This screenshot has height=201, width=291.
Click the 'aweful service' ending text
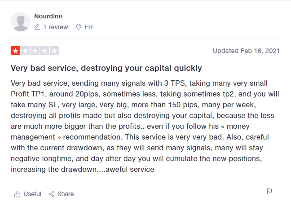[x=130, y=169]
